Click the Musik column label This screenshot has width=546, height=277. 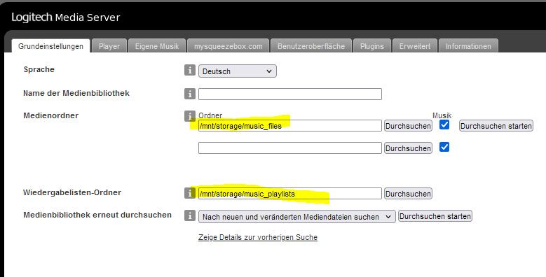coord(442,115)
